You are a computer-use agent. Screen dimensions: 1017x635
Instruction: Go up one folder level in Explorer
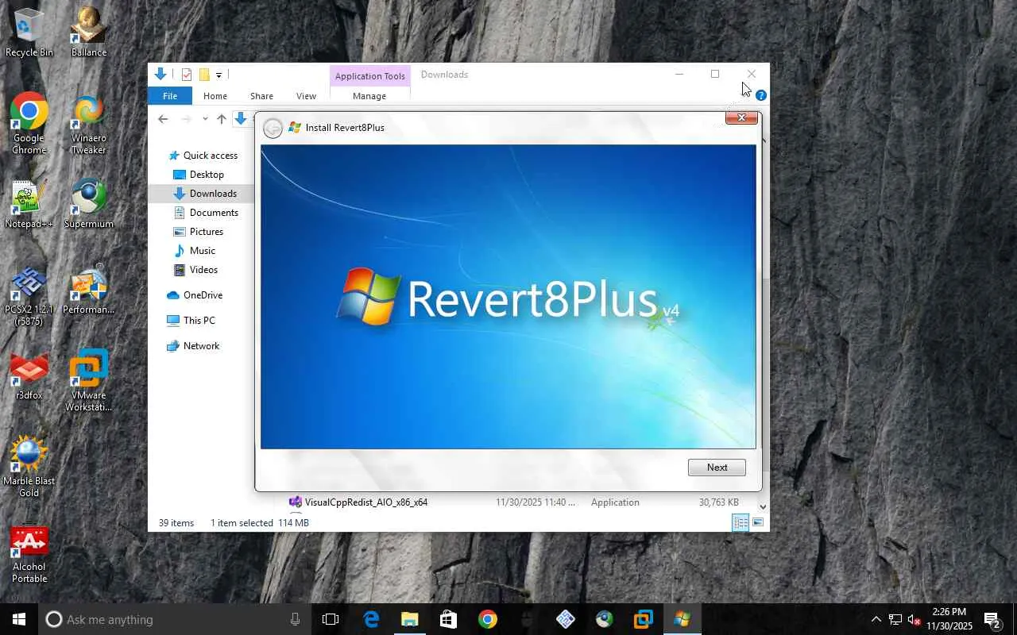222,119
